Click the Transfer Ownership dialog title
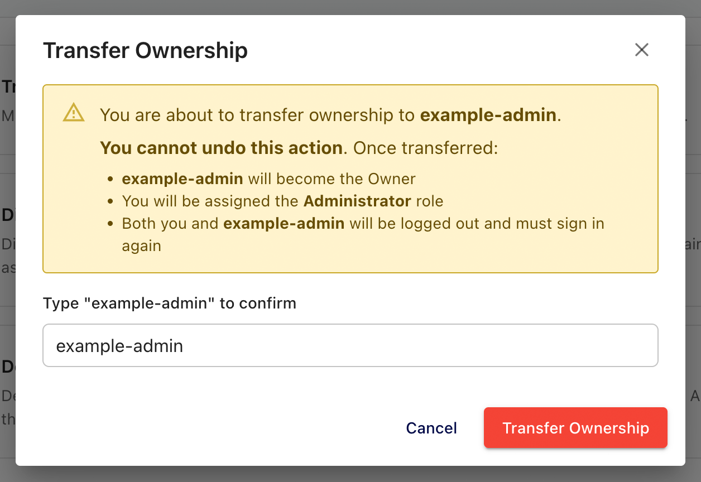 [x=145, y=50]
